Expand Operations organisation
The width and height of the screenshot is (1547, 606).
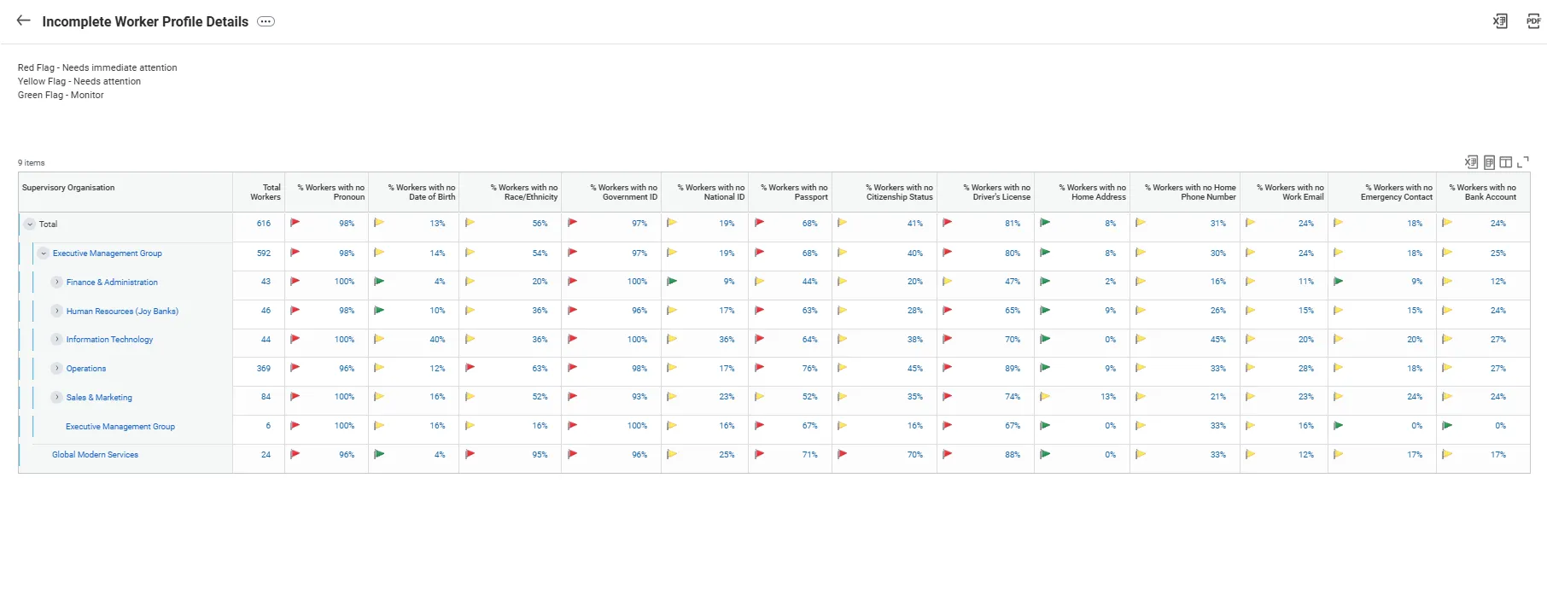(57, 369)
